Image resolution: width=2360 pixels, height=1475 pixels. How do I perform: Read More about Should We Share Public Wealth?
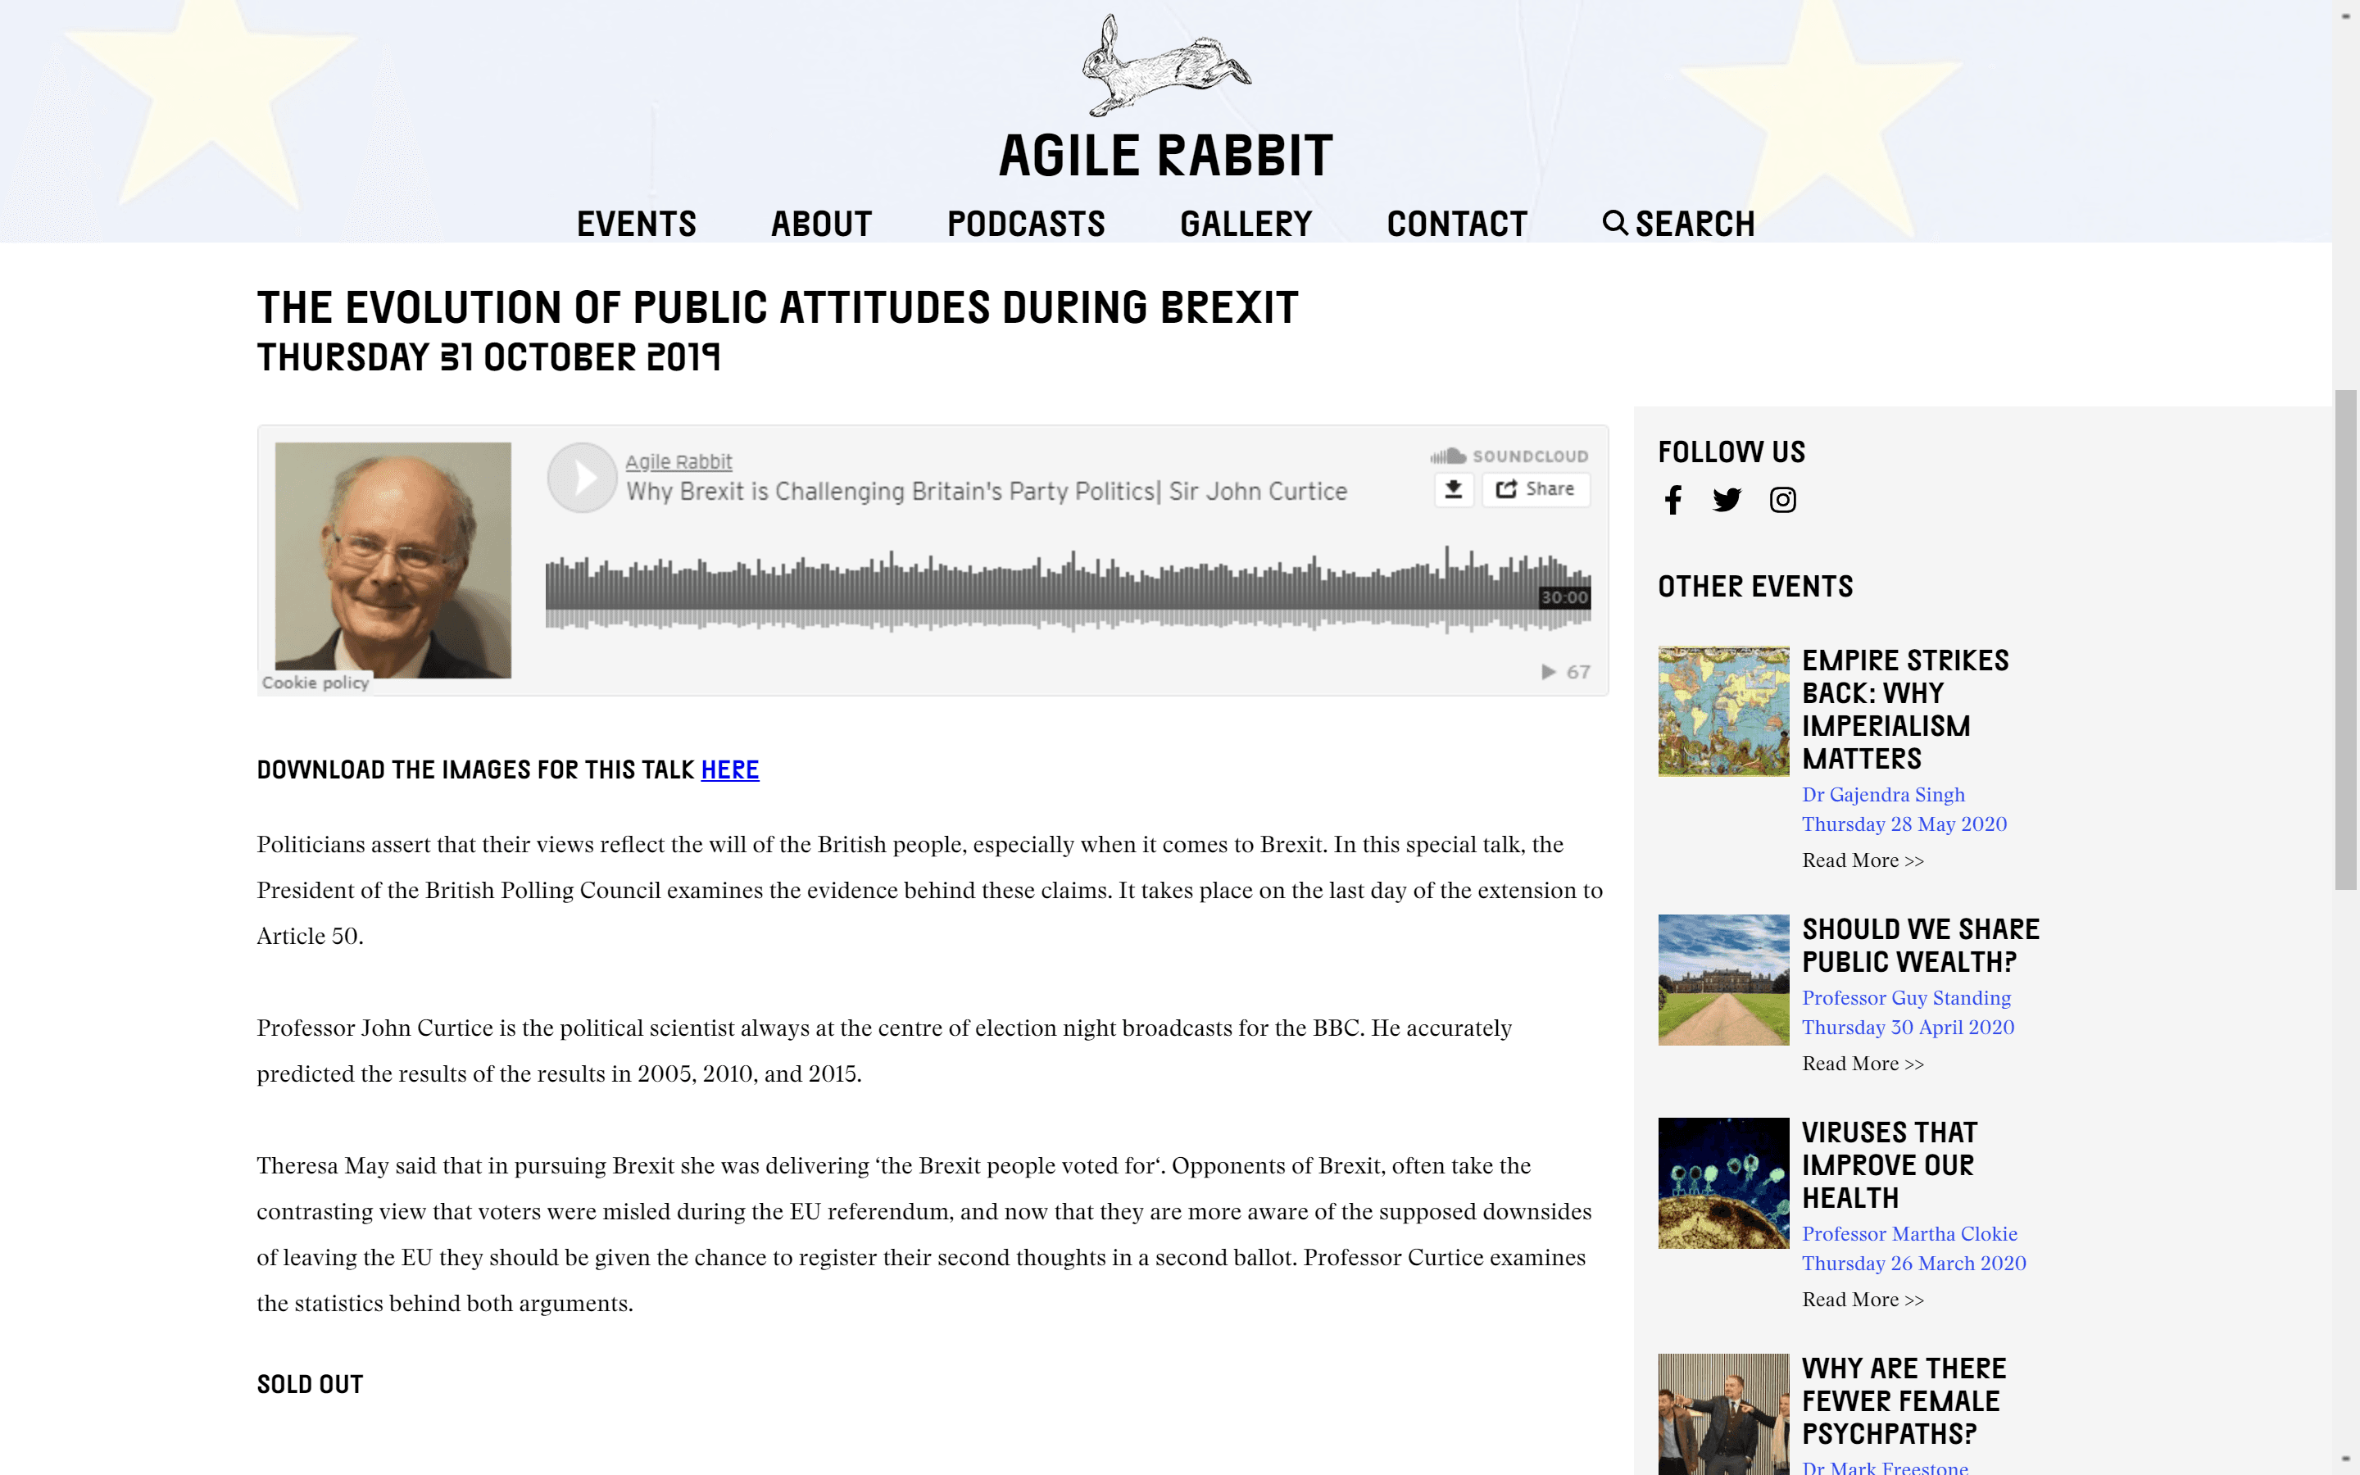[x=1862, y=1064]
